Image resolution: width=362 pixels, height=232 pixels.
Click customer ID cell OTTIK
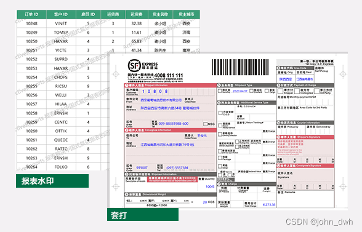tap(61, 131)
